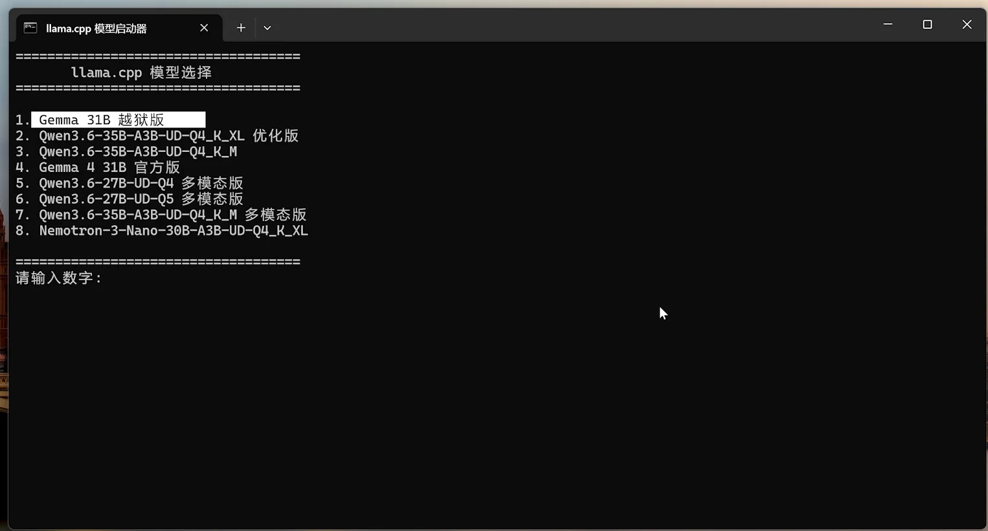Image resolution: width=988 pixels, height=531 pixels.
Task: Click Qwen3.6-27B-UD-Q5 多模态版 line
Action: [x=129, y=199]
